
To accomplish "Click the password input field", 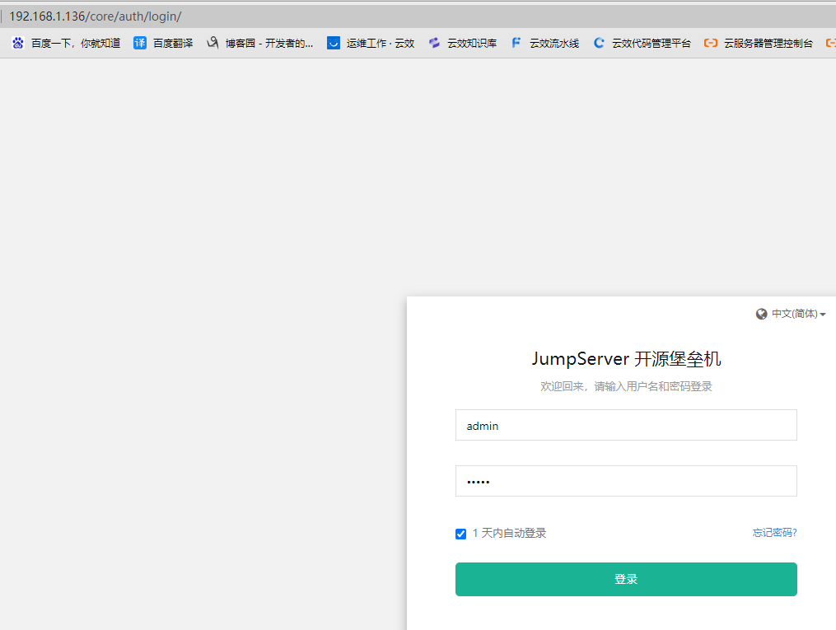I will point(626,481).
